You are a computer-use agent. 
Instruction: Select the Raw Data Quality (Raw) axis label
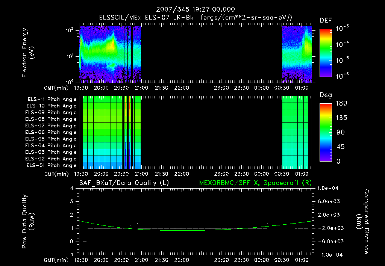pos(28,222)
